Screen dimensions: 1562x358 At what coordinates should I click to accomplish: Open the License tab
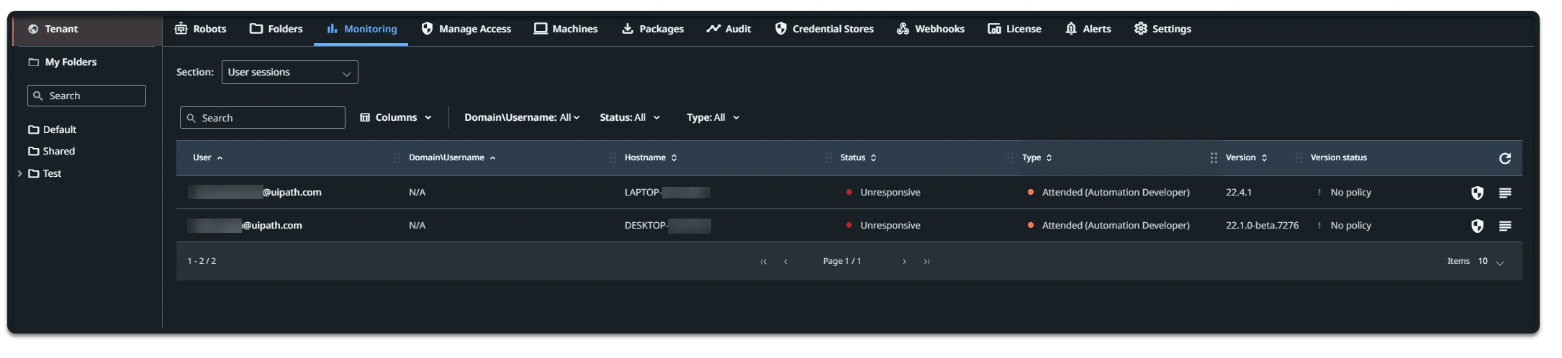point(1014,29)
